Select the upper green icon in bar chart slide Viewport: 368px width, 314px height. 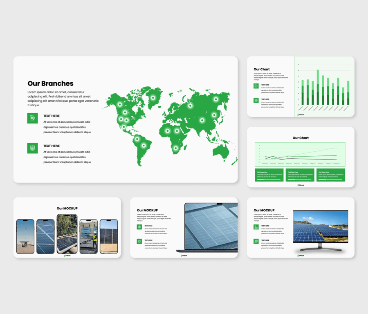256,86
